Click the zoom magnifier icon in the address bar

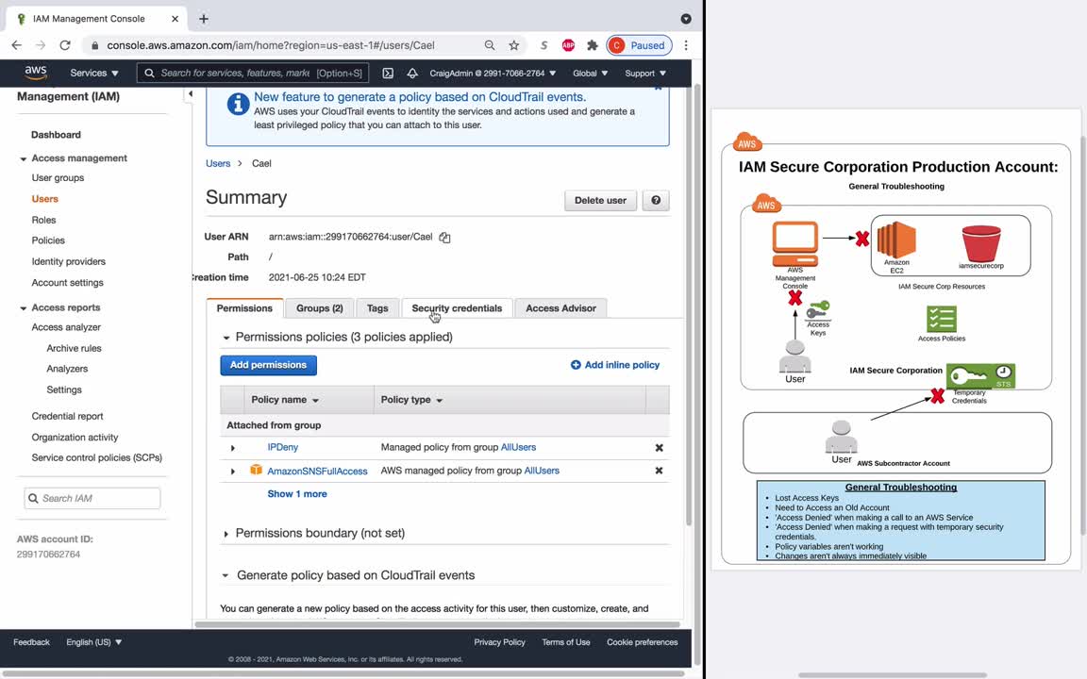490,45
